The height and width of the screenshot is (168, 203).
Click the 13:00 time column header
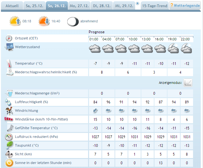click(x=146, y=39)
